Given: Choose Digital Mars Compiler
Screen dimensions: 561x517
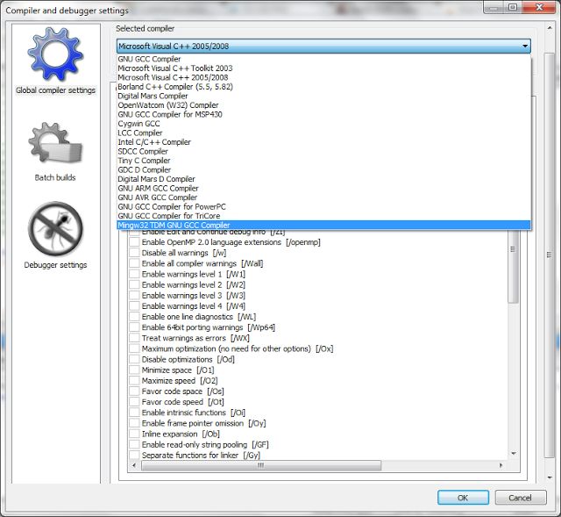Looking at the screenshot, I should point(323,96).
